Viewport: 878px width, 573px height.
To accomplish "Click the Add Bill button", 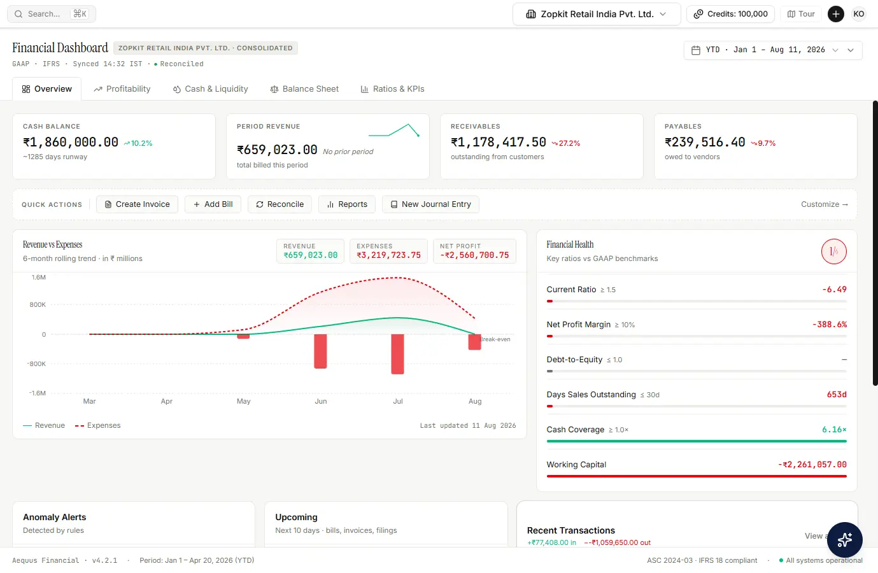I will [213, 204].
